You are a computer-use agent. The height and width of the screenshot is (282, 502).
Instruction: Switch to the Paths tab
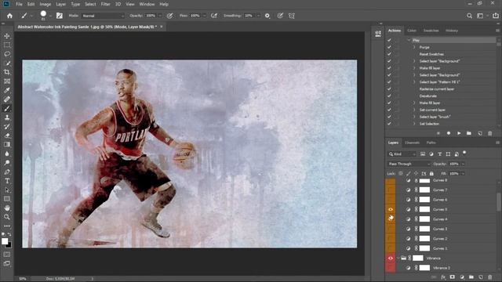[x=431, y=143]
